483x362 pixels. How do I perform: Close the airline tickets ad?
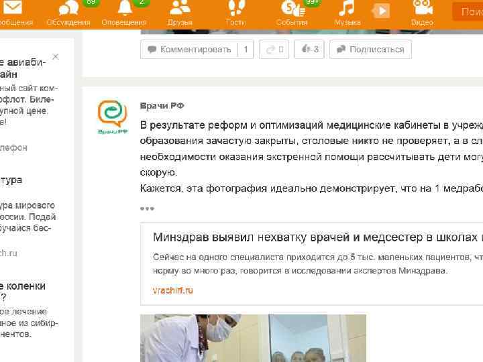coord(56,56)
